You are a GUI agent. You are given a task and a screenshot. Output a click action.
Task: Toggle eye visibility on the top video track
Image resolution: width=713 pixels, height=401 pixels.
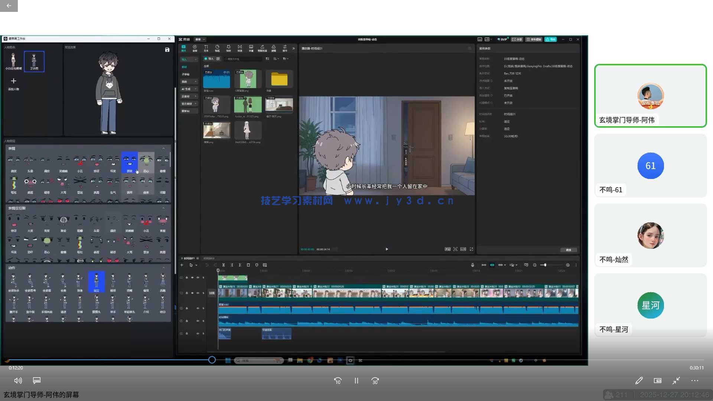coord(192,277)
